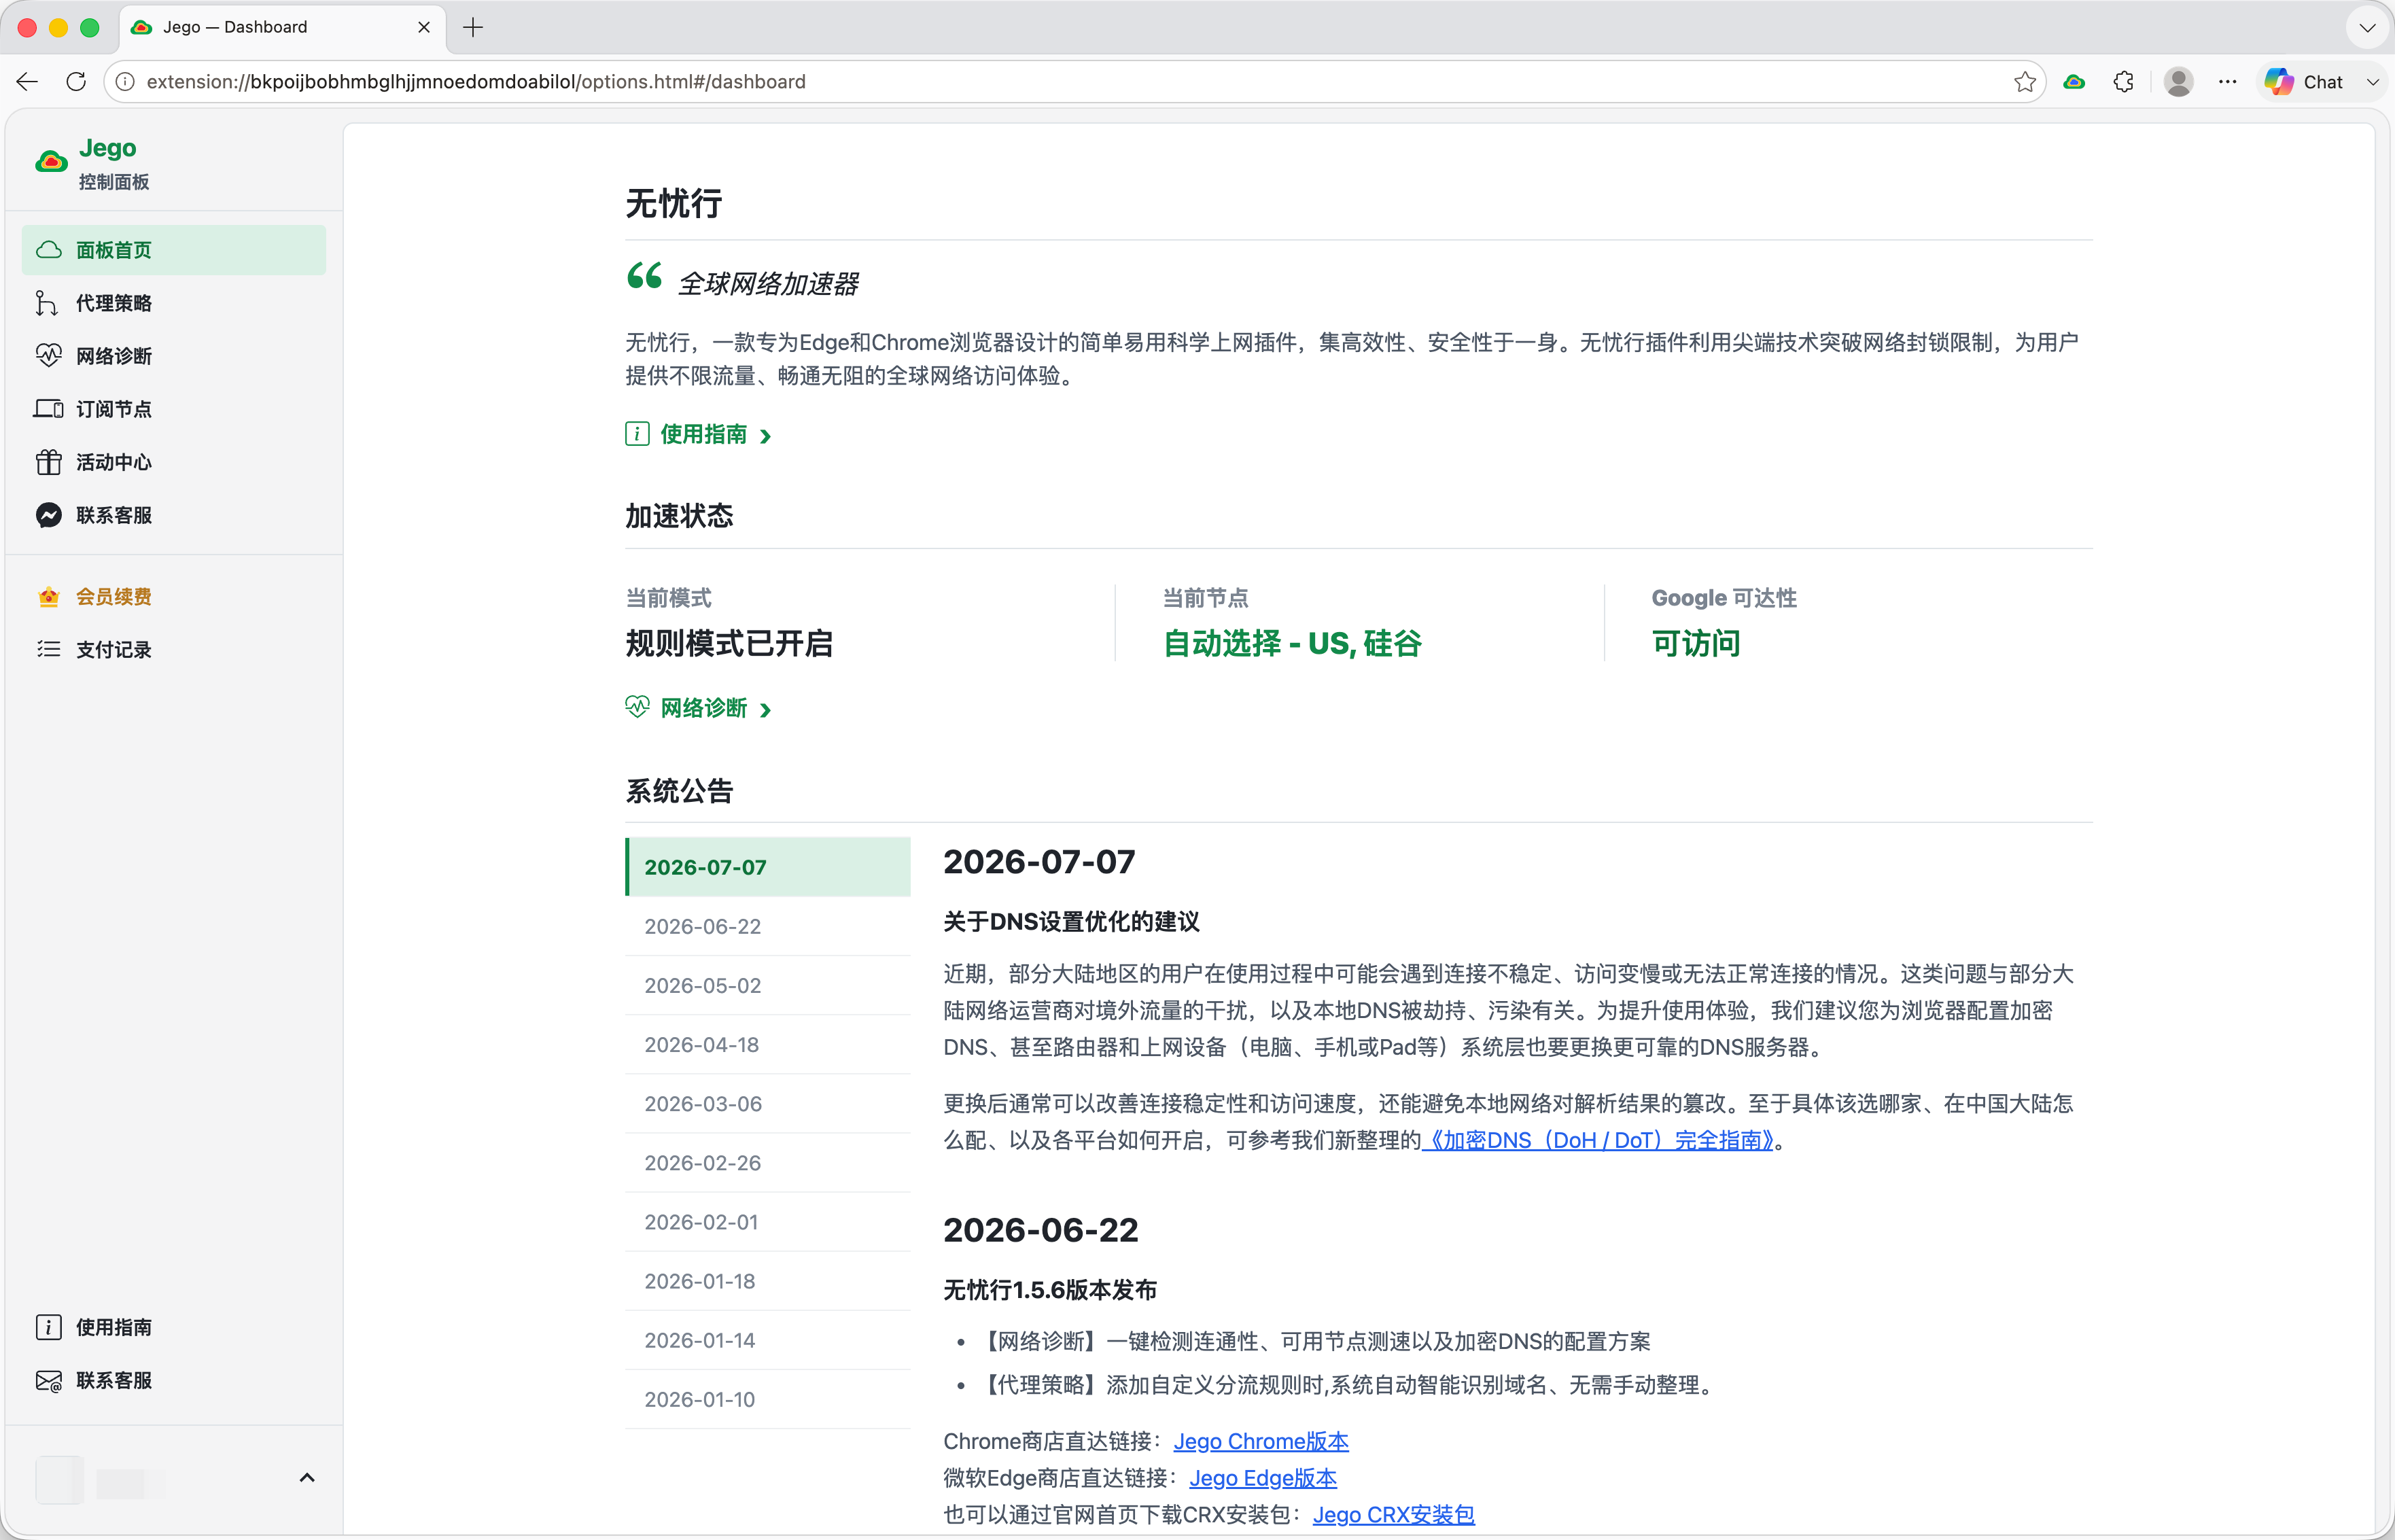
Task: Open the browser three-dot settings menu
Action: point(2227,82)
